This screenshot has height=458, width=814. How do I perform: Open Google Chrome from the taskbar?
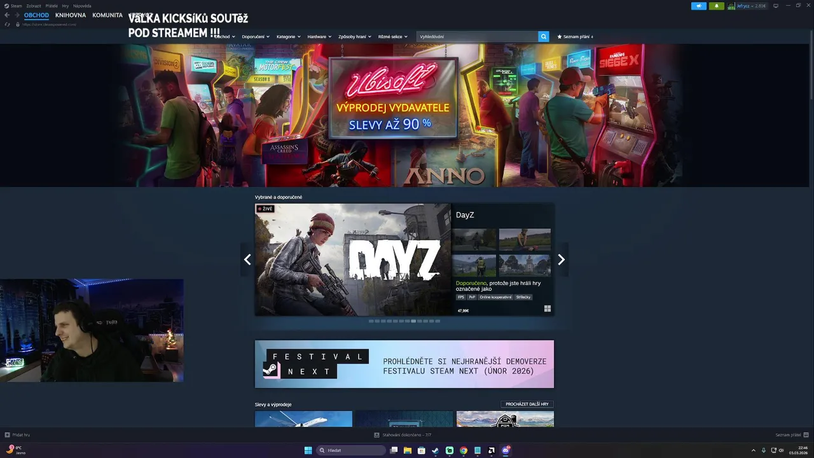click(464, 450)
